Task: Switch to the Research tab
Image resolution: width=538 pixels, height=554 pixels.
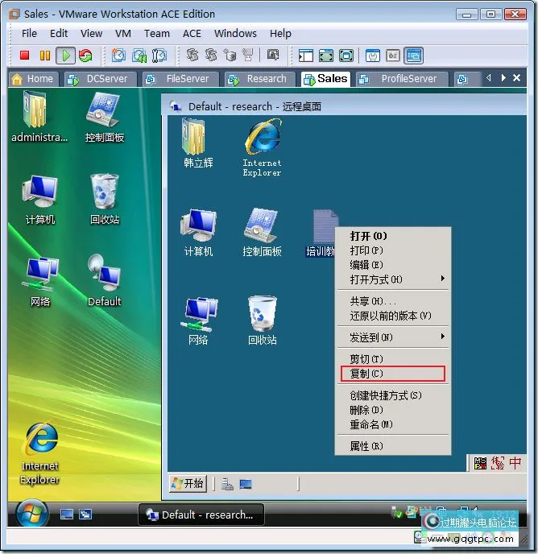Action: coord(260,79)
